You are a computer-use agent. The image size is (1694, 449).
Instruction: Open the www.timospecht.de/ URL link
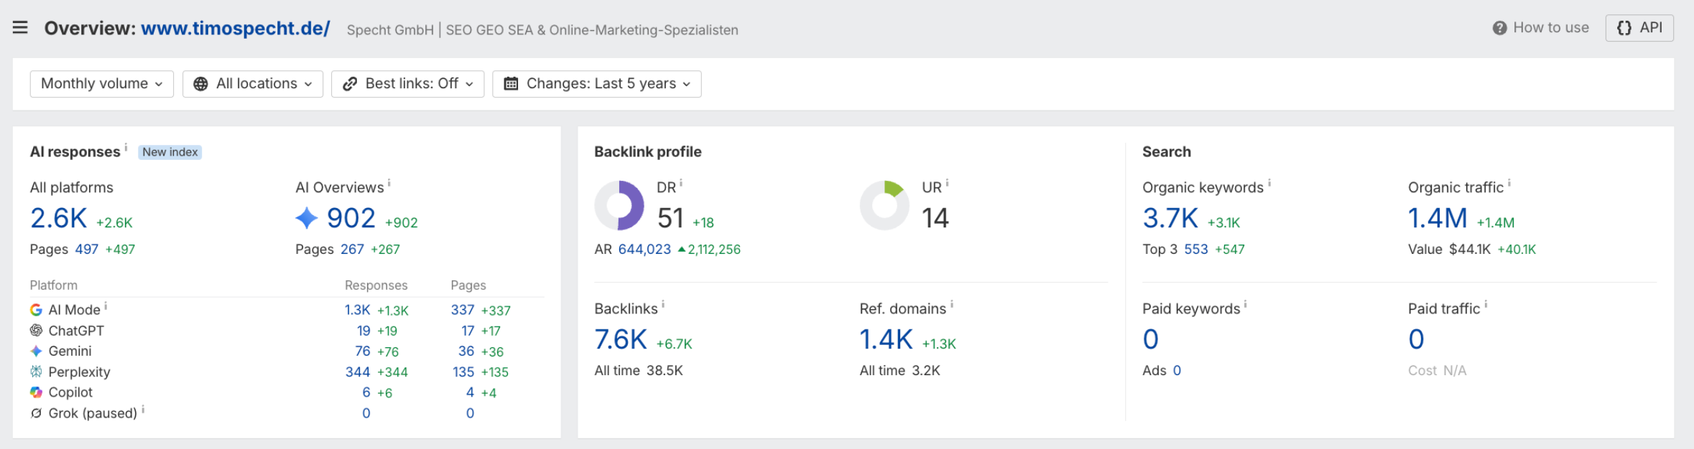(x=236, y=28)
